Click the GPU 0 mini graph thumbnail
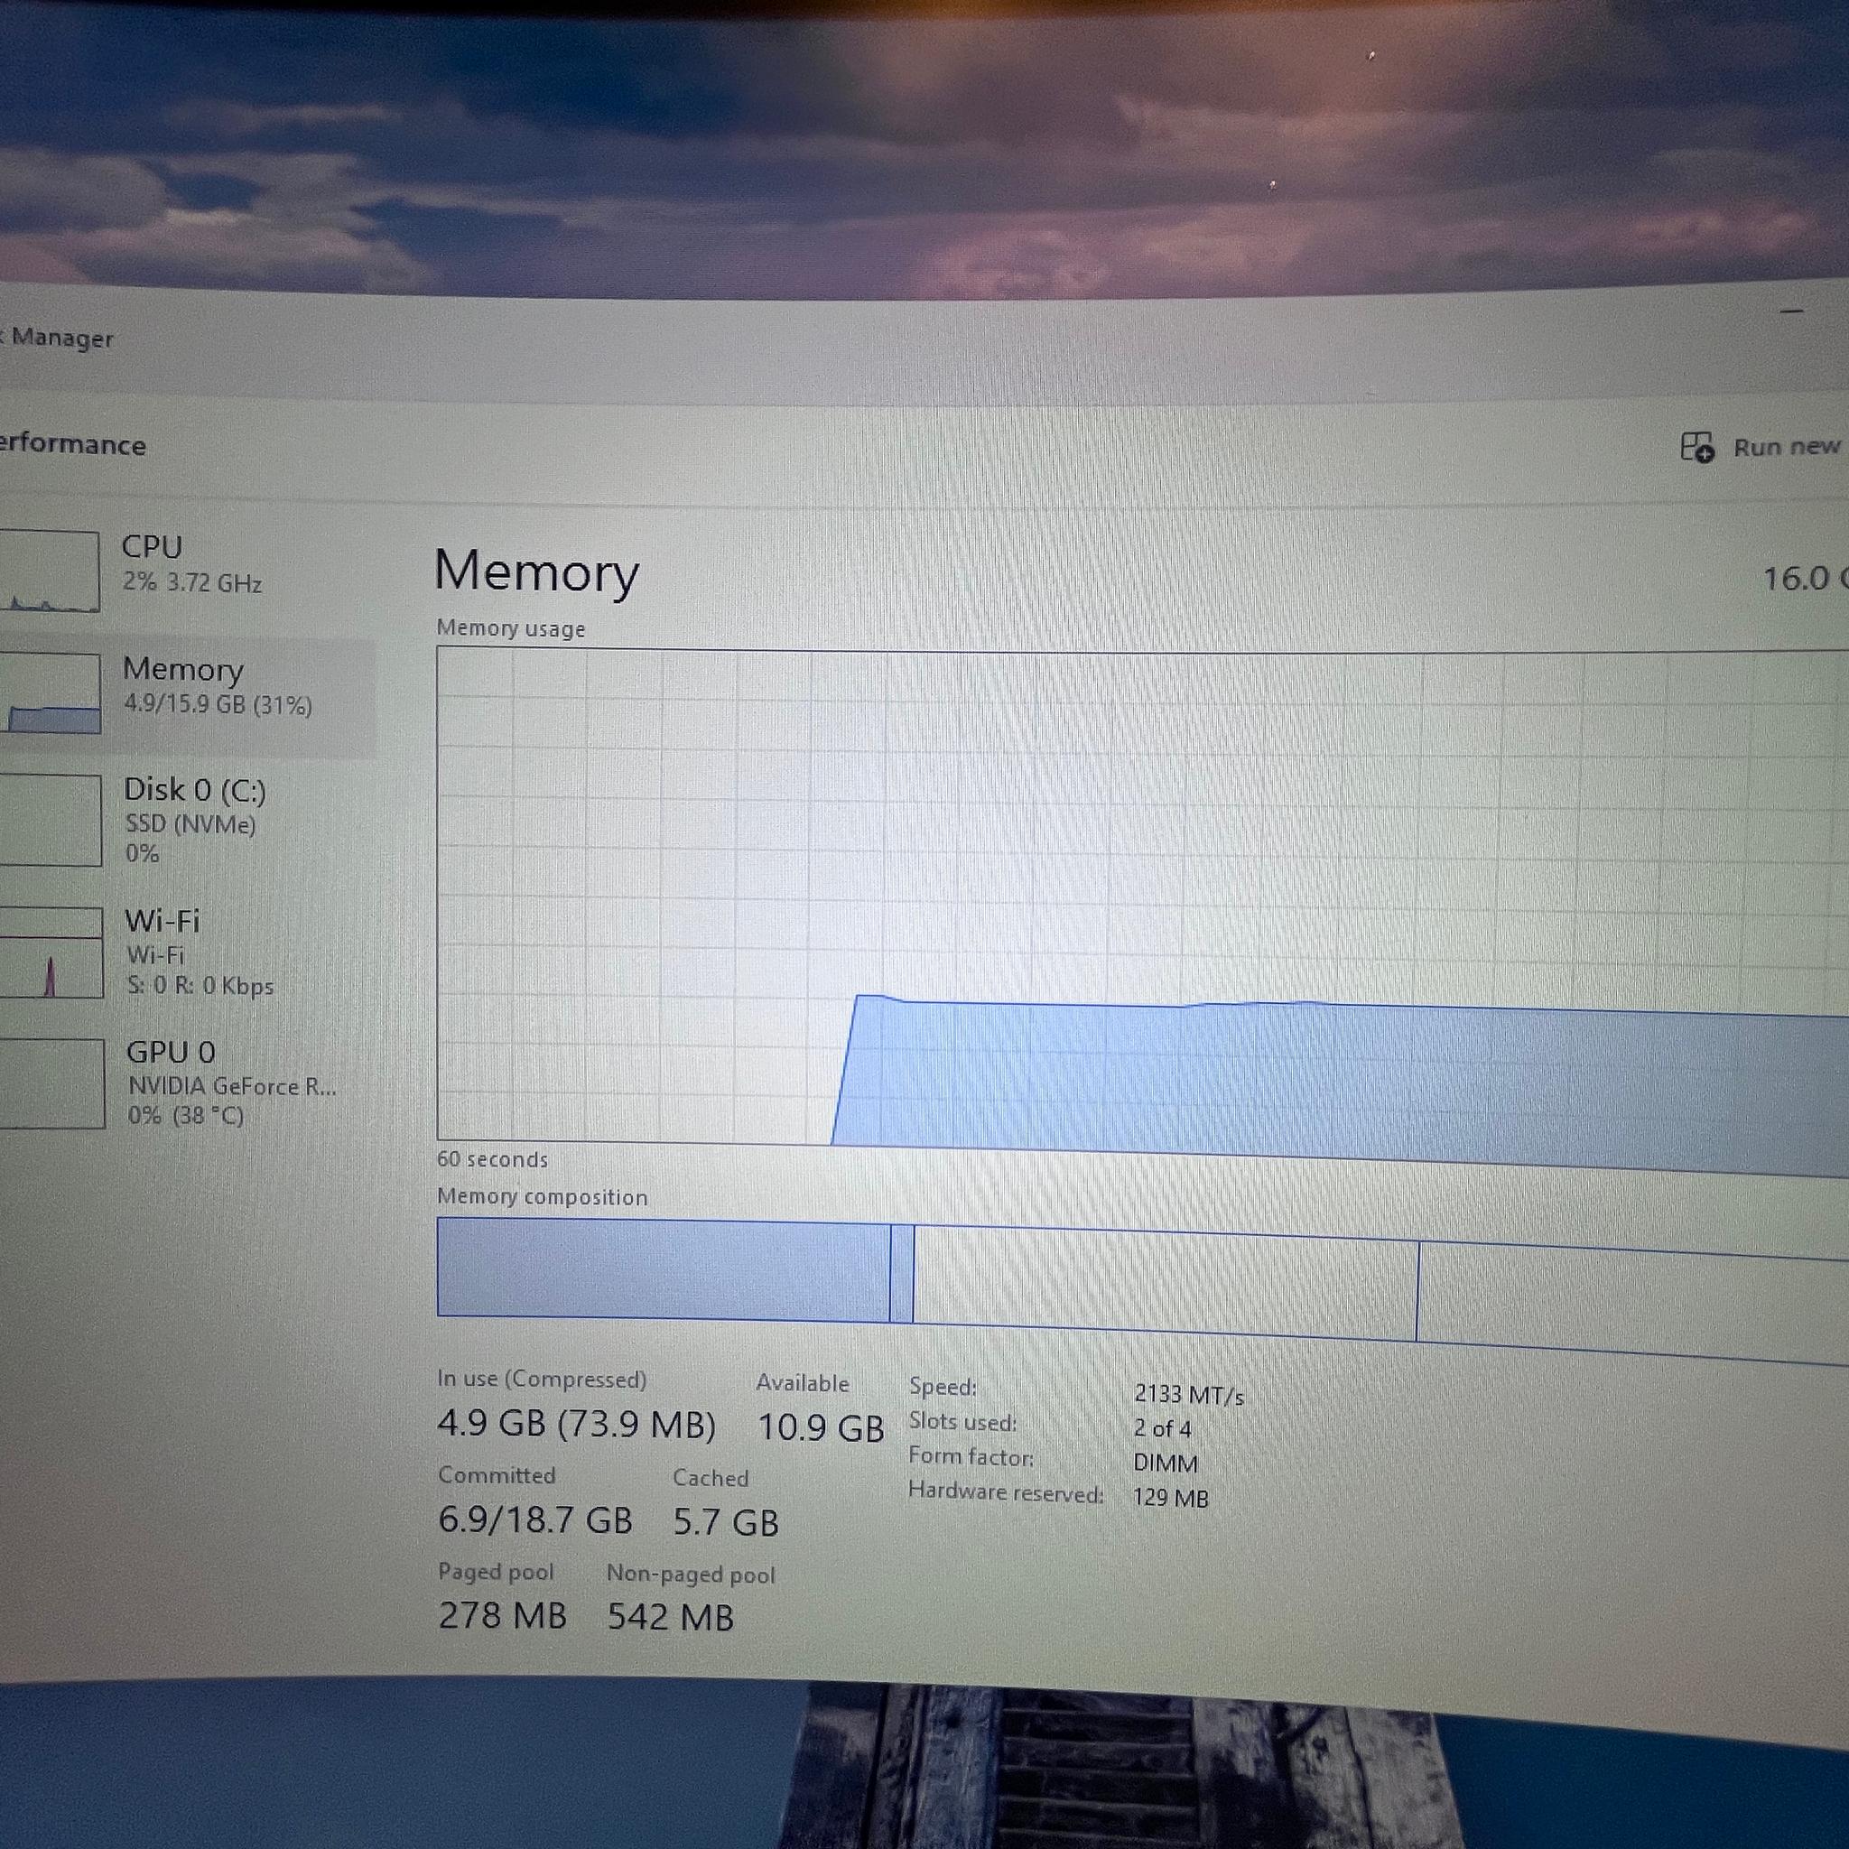 51,1083
